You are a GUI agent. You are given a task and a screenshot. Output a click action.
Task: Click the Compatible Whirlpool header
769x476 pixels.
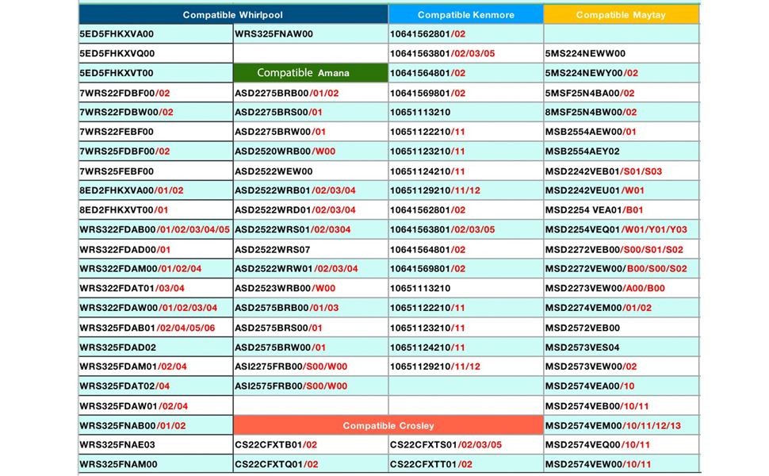[233, 15]
